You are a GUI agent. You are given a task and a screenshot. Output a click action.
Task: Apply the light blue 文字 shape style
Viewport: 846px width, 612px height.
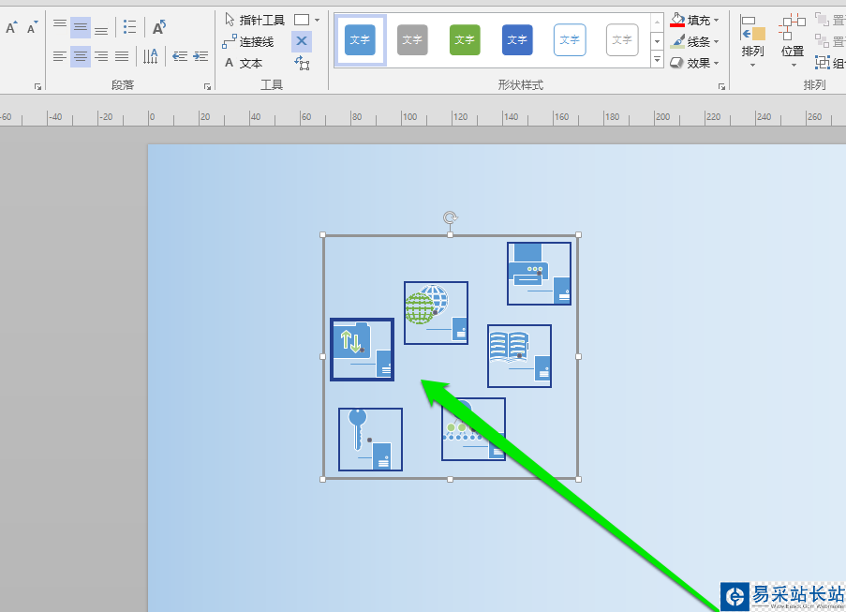[360, 40]
